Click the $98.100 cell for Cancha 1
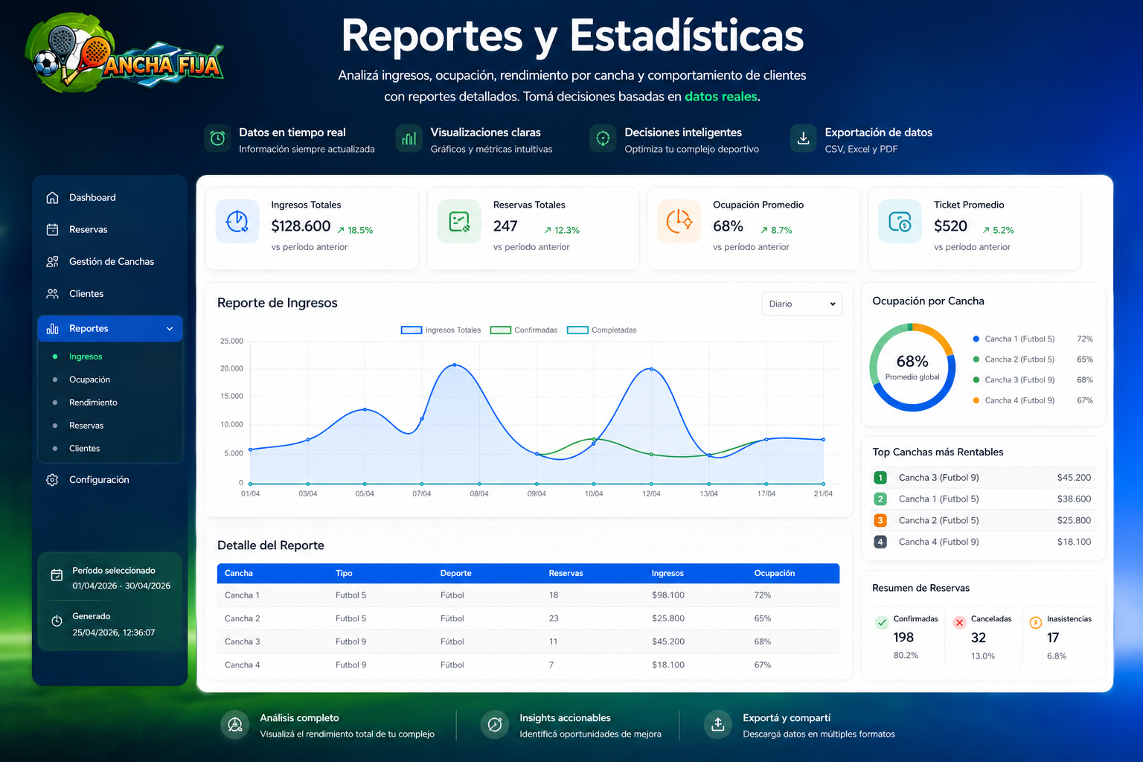The width and height of the screenshot is (1143, 762). coord(668,595)
